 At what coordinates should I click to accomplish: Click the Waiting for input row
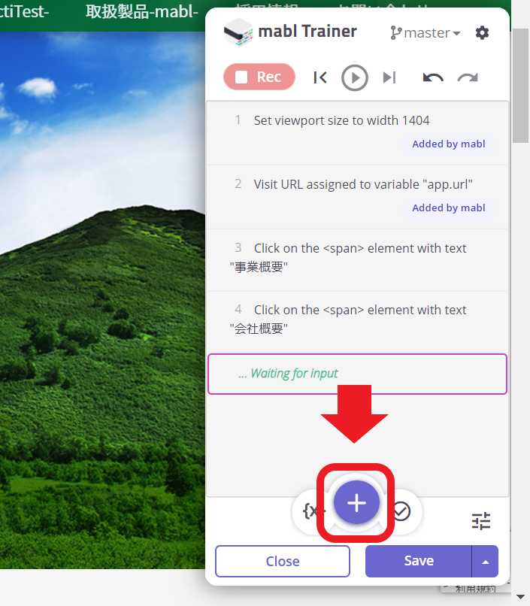(x=357, y=374)
